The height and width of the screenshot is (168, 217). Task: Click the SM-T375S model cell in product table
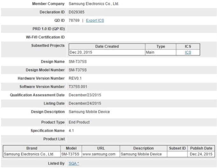point(71,154)
